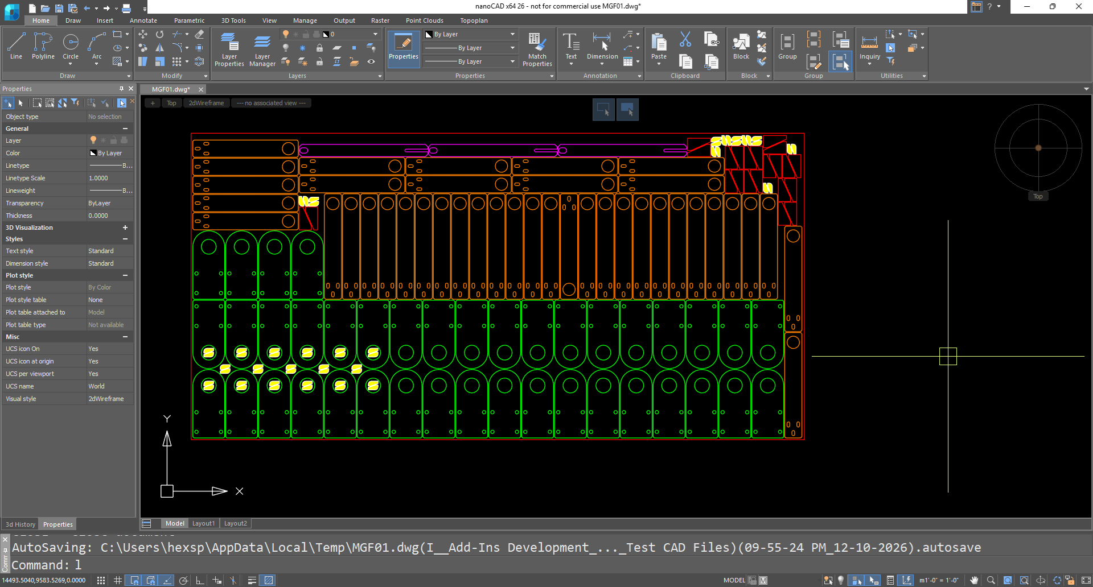1093x587 pixels.
Task: Toggle grid display in status bar
Action: tap(118, 580)
